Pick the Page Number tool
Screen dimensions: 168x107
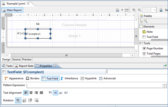click(153, 48)
